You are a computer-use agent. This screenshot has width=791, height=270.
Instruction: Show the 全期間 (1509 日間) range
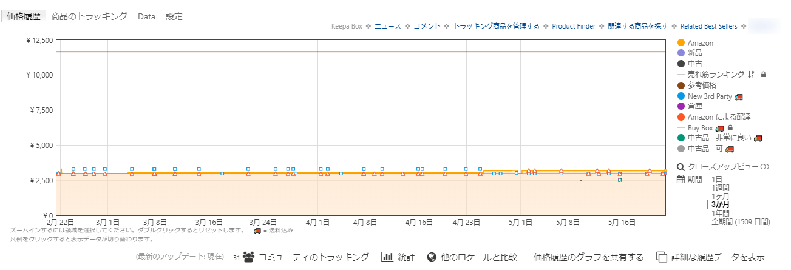[x=740, y=221]
